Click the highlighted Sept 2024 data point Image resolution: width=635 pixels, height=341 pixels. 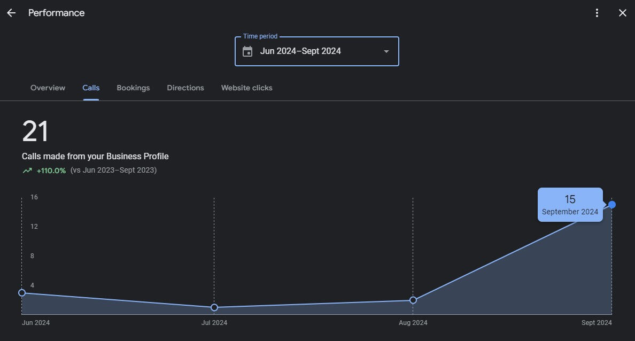(612, 205)
